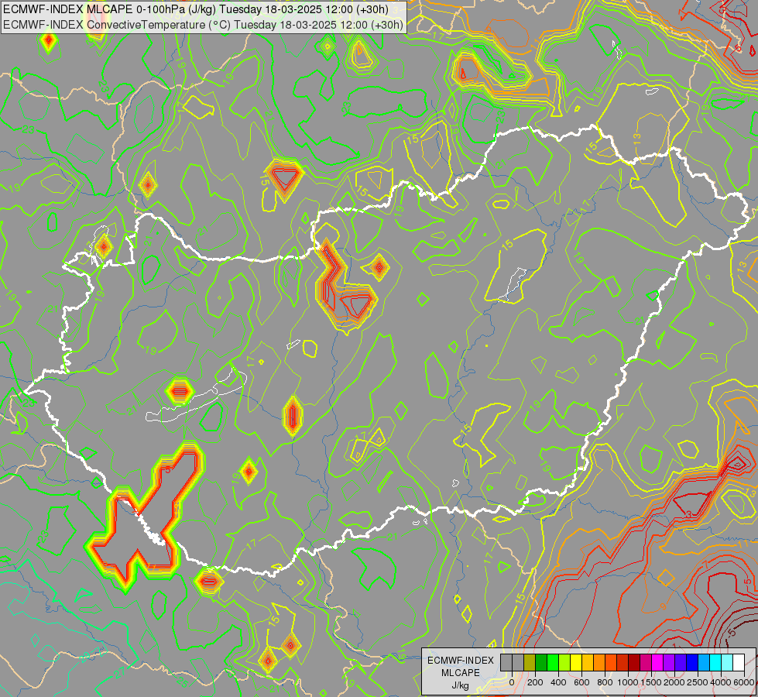758x697 pixels.
Task: Click the legend value 800
Action: tap(605, 682)
